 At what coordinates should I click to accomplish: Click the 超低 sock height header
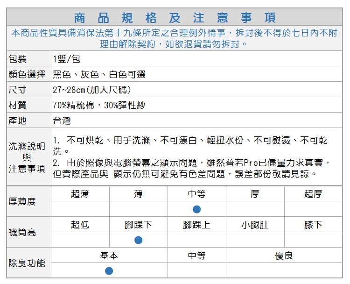(x=80, y=225)
